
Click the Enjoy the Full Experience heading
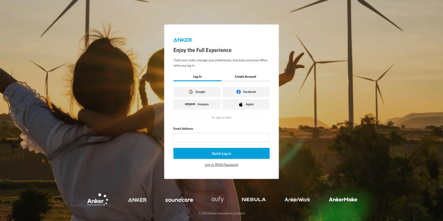coord(202,50)
